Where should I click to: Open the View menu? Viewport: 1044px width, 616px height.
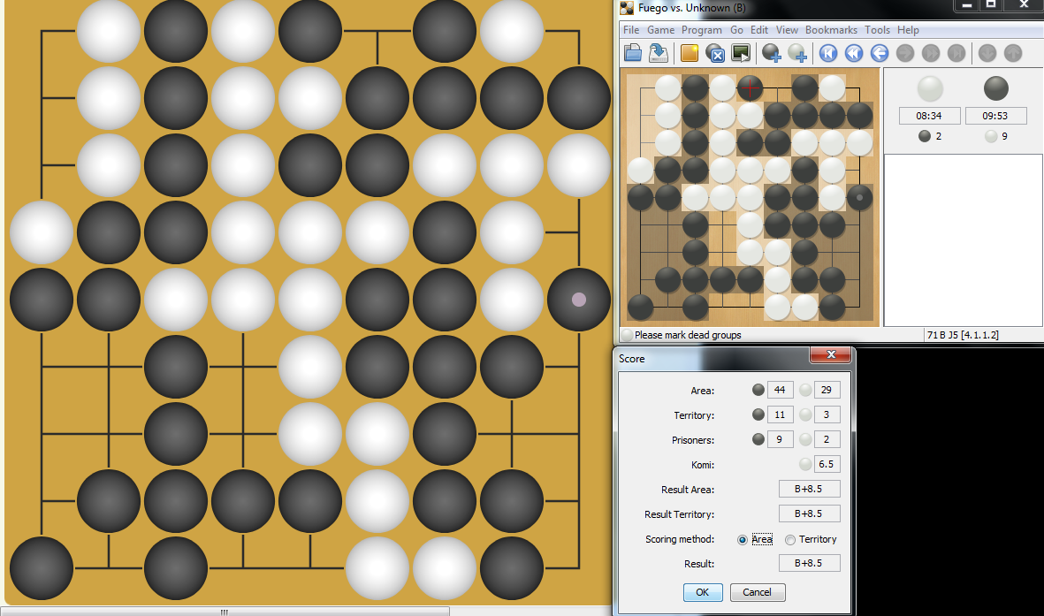(x=787, y=30)
